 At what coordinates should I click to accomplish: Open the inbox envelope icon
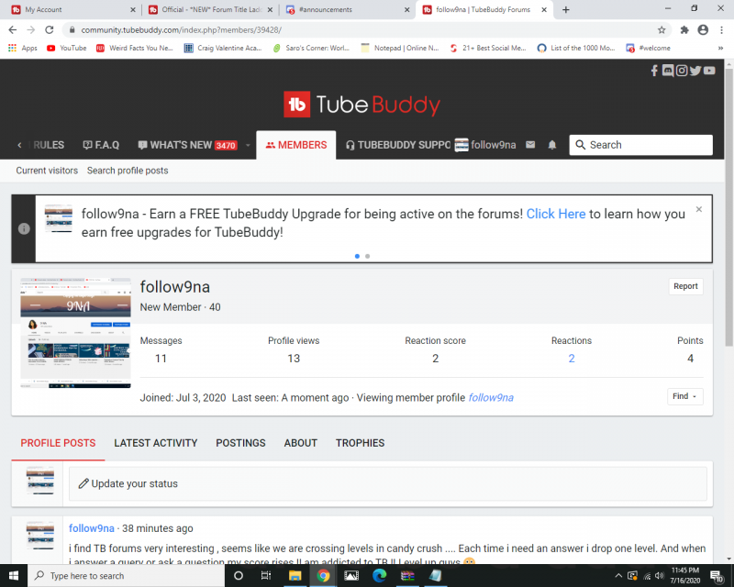pos(530,145)
